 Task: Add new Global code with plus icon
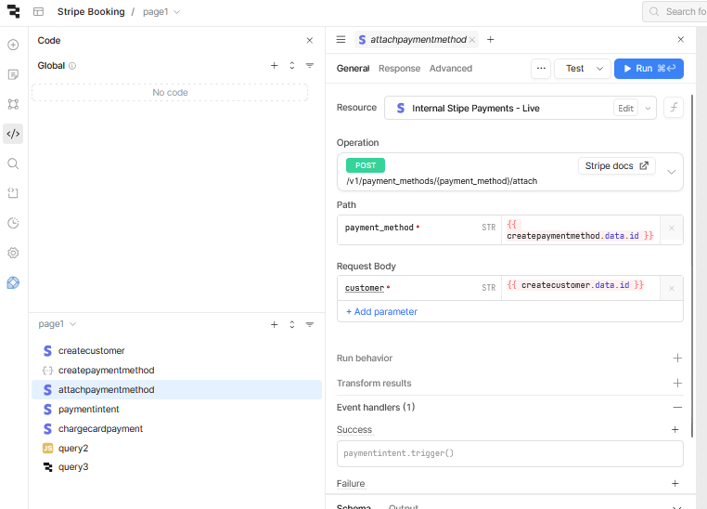274,66
